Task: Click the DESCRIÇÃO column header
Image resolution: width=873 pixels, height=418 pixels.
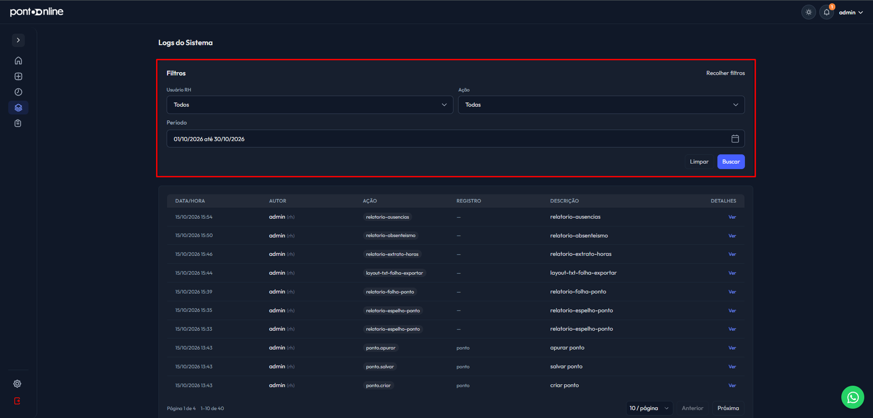Action: click(x=564, y=201)
